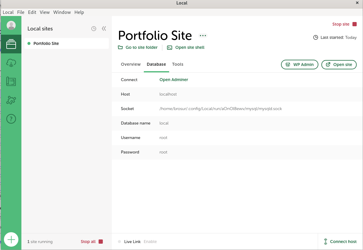Open the Add-ons puzzle piece icon
The image size is (363, 250).
pyautogui.click(x=11, y=100)
